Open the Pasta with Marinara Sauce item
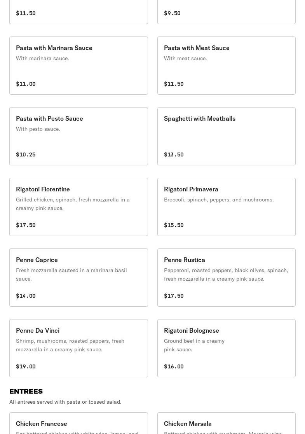This screenshot has height=434, width=305. 78,66
